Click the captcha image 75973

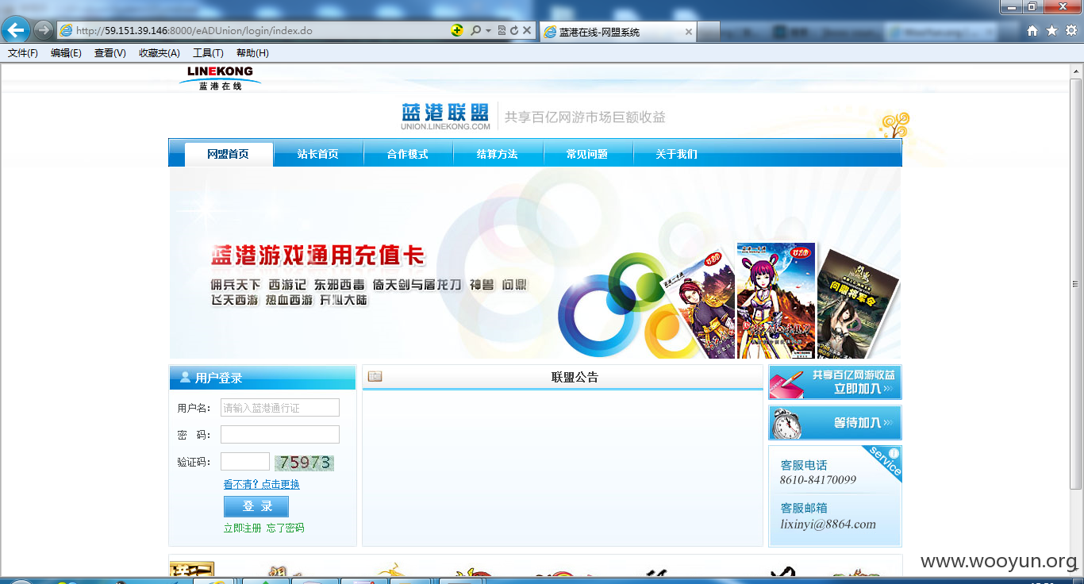(x=304, y=463)
